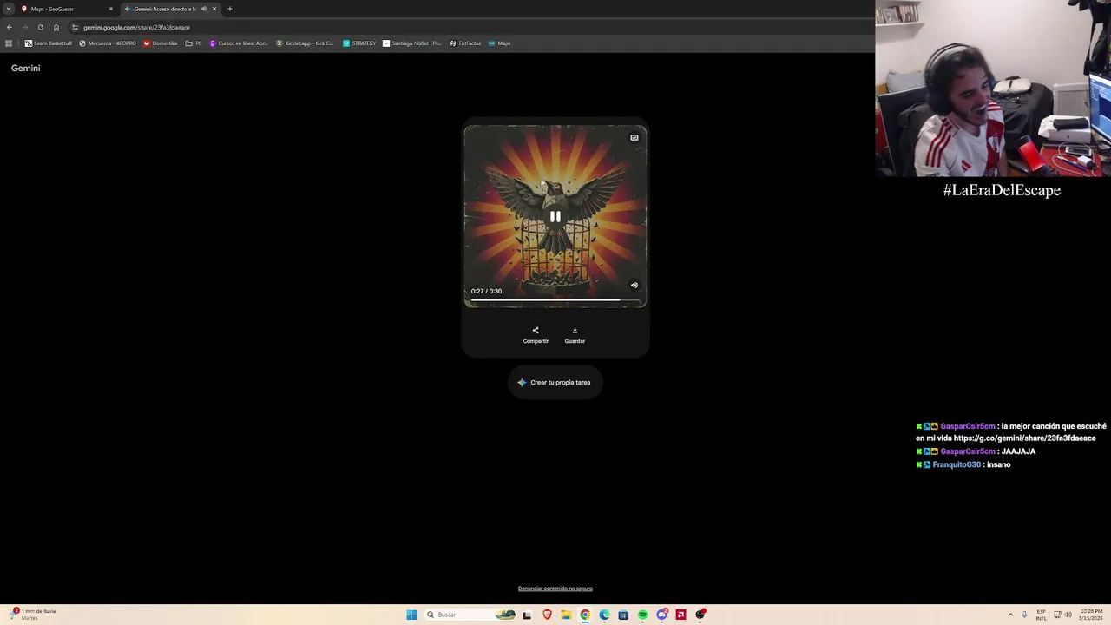This screenshot has width=1111, height=625.
Task: Open Discord from taskbar
Action: pos(662,615)
